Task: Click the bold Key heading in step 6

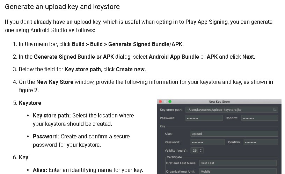Action: [23, 157]
